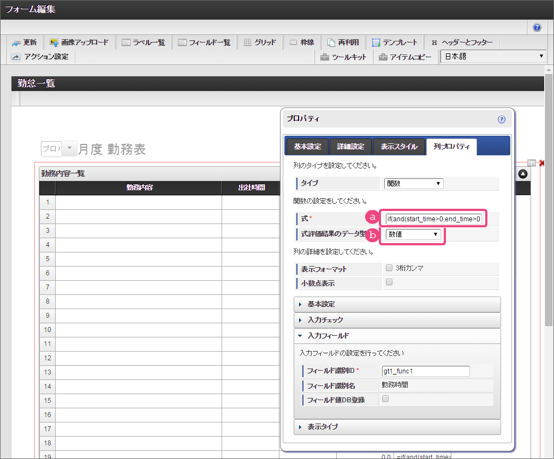
Task: Click the round up-arrow button at table corner
Action: pos(523,174)
